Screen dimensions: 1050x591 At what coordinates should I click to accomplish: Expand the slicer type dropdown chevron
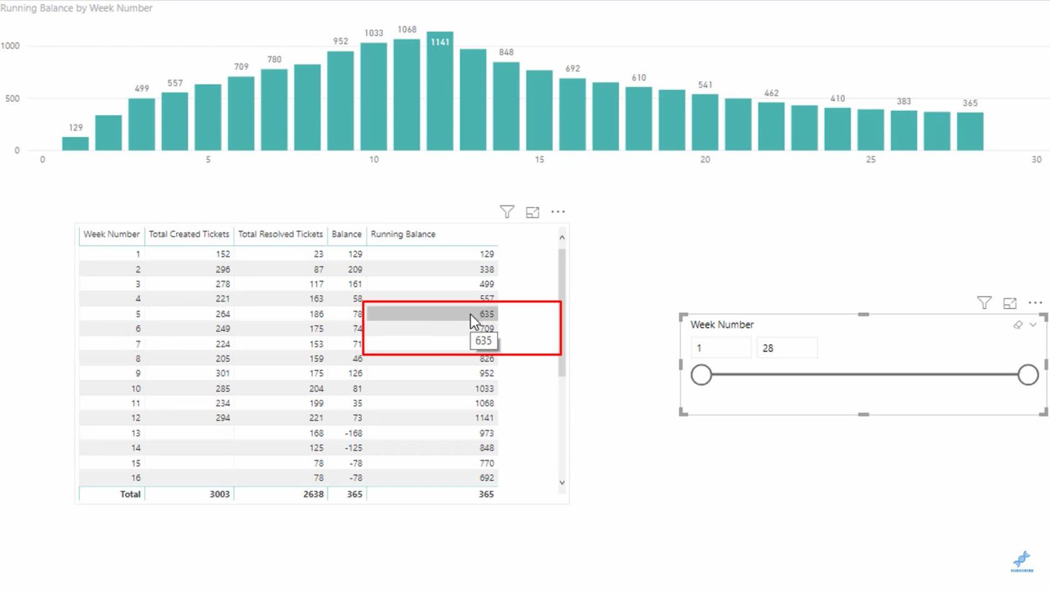pyautogui.click(x=1033, y=325)
